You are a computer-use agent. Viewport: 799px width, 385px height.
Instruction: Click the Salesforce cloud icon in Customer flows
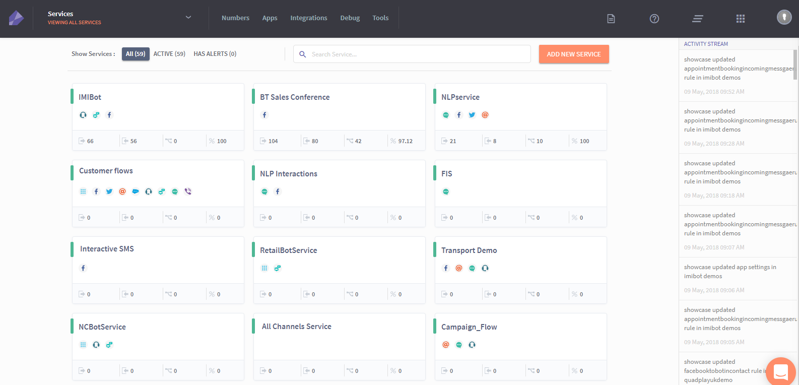pos(136,191)
